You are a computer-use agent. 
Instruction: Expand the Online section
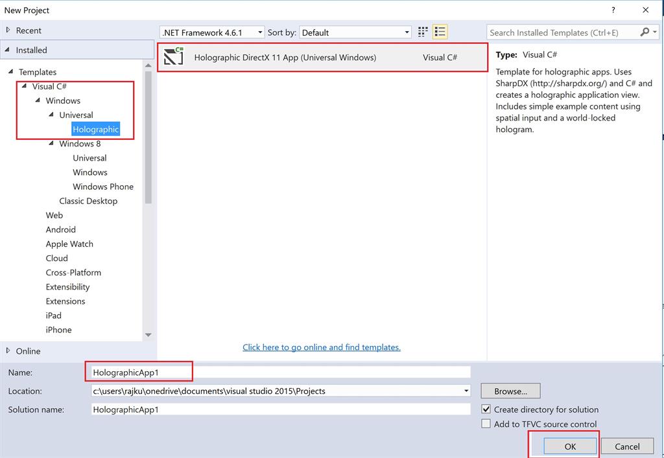pyautogui.click(x=8, y=350)
